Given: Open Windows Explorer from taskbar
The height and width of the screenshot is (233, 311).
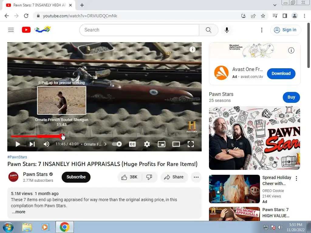Looking at the screenshot, I should coord(27,227).
